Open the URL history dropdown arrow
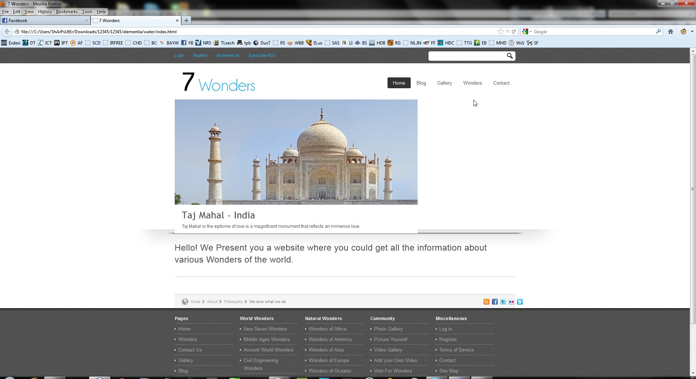This screenshot has width=696, height=379. tap(507, 31)
